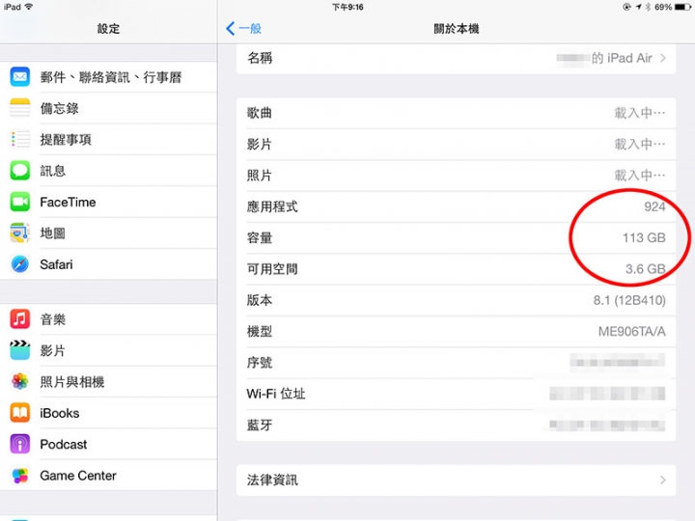
Task: Tap the Maps (地圖) icon
Action: [x=20, y=233]
